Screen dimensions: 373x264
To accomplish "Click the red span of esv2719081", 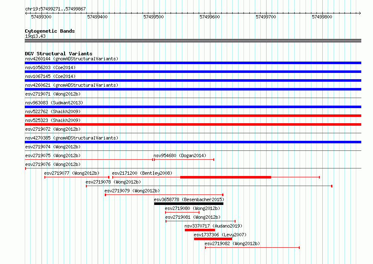I will [x=200, y=221].
